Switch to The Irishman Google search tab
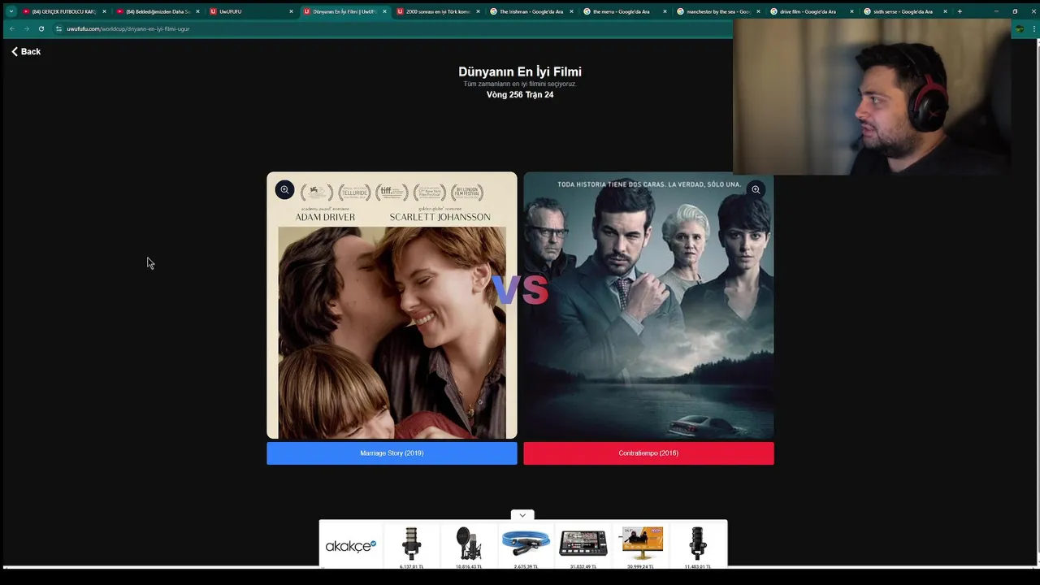1040x585 pixels. click(531, 11)
